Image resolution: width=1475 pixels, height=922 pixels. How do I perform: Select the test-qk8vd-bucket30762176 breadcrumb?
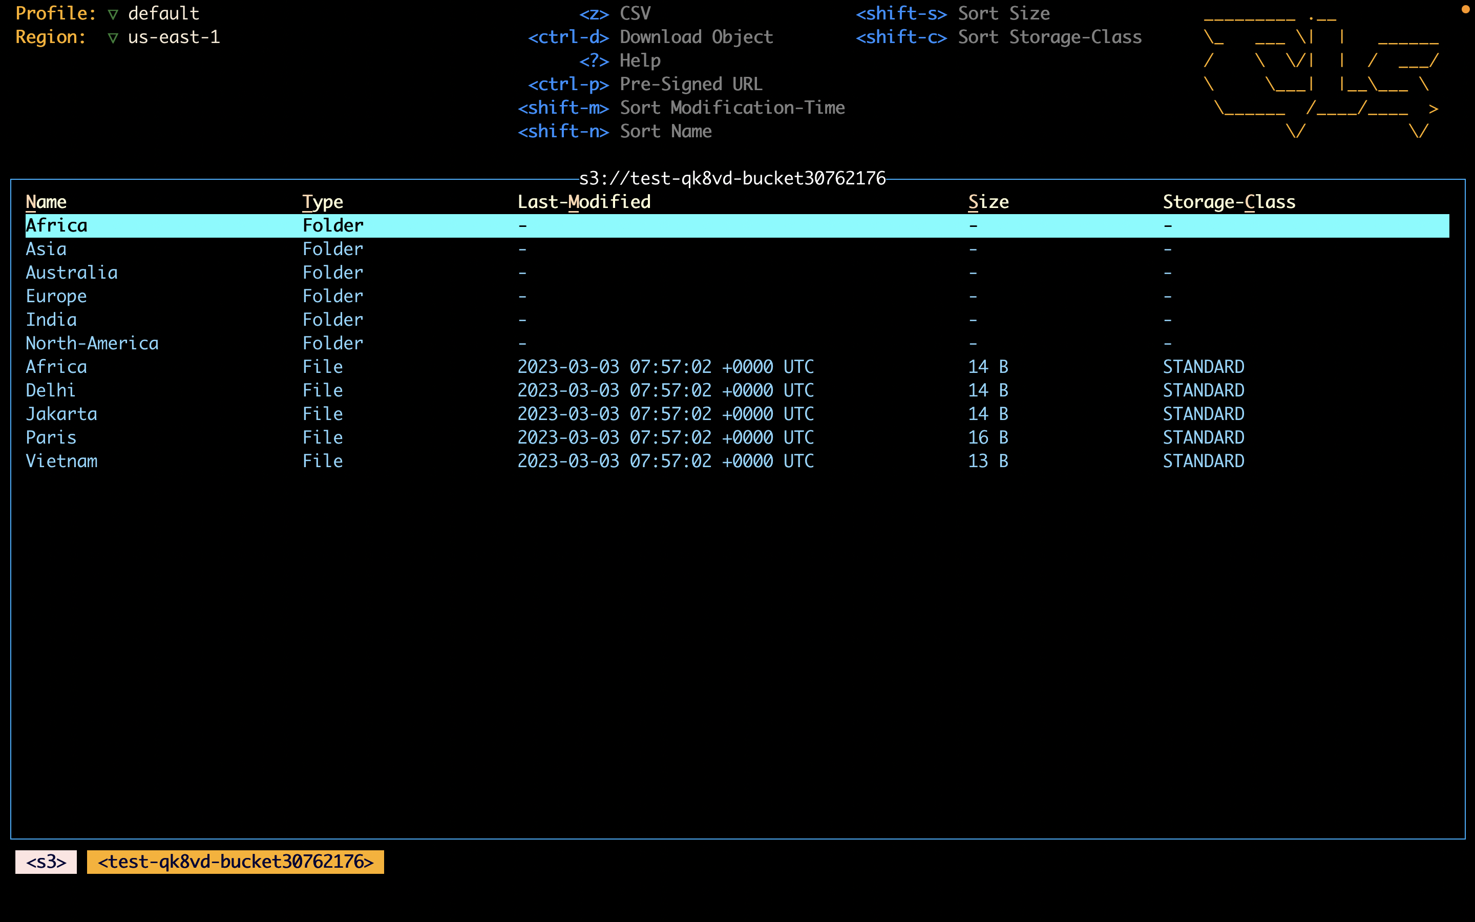click(x=235, y=862)
